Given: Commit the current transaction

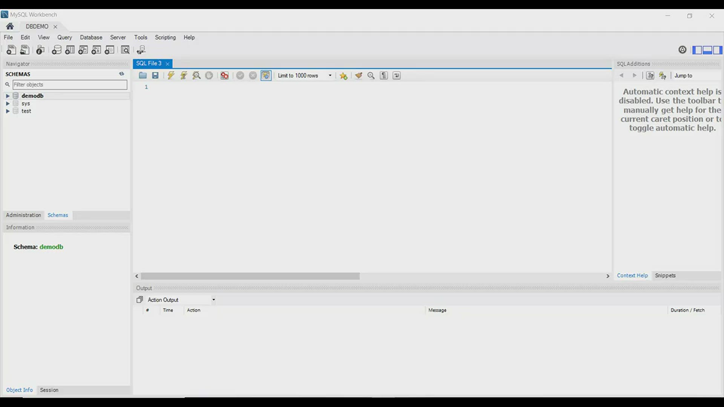Looking at the screenshot, I should tap(240, 75).
